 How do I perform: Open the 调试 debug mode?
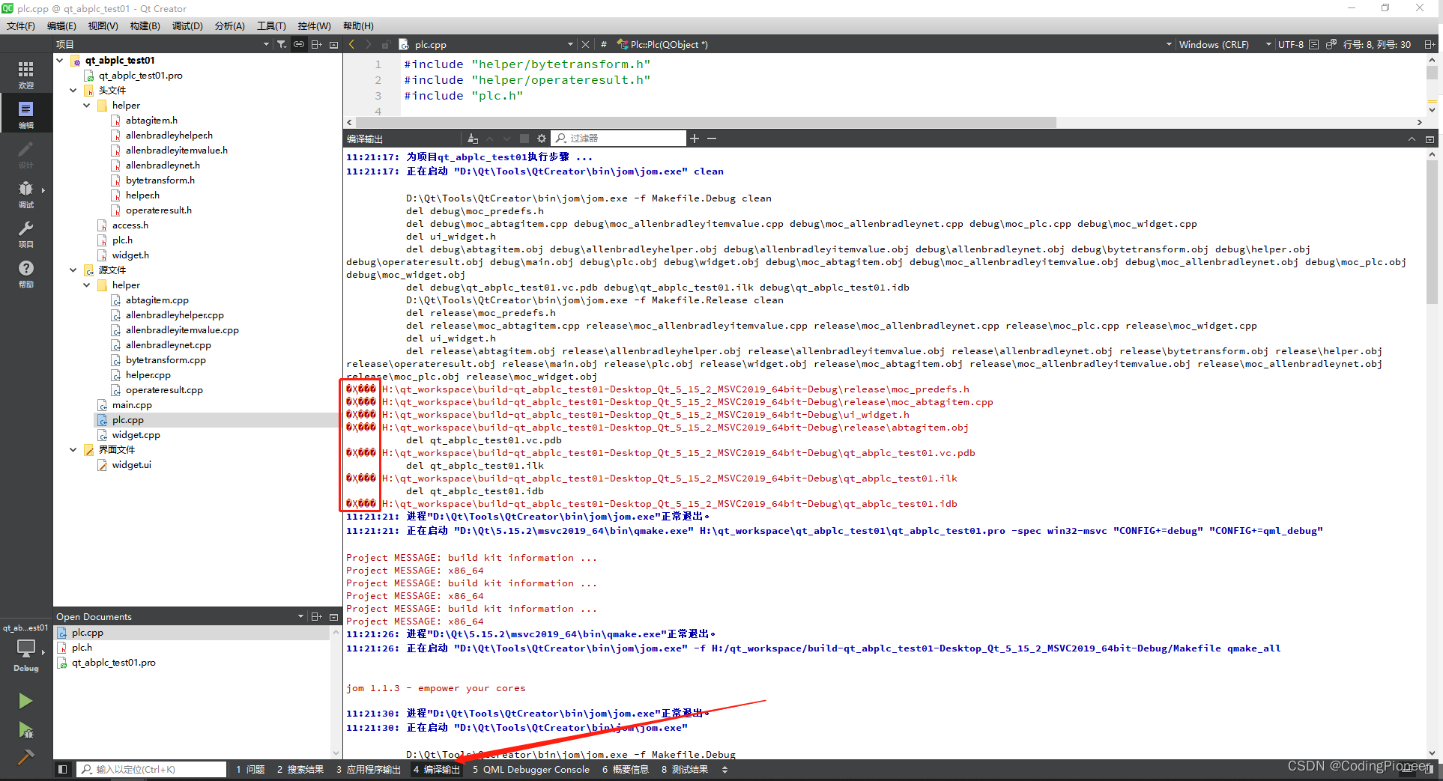(26, 193)
